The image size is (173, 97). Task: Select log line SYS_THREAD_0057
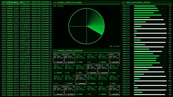click(x=27, y=47)
